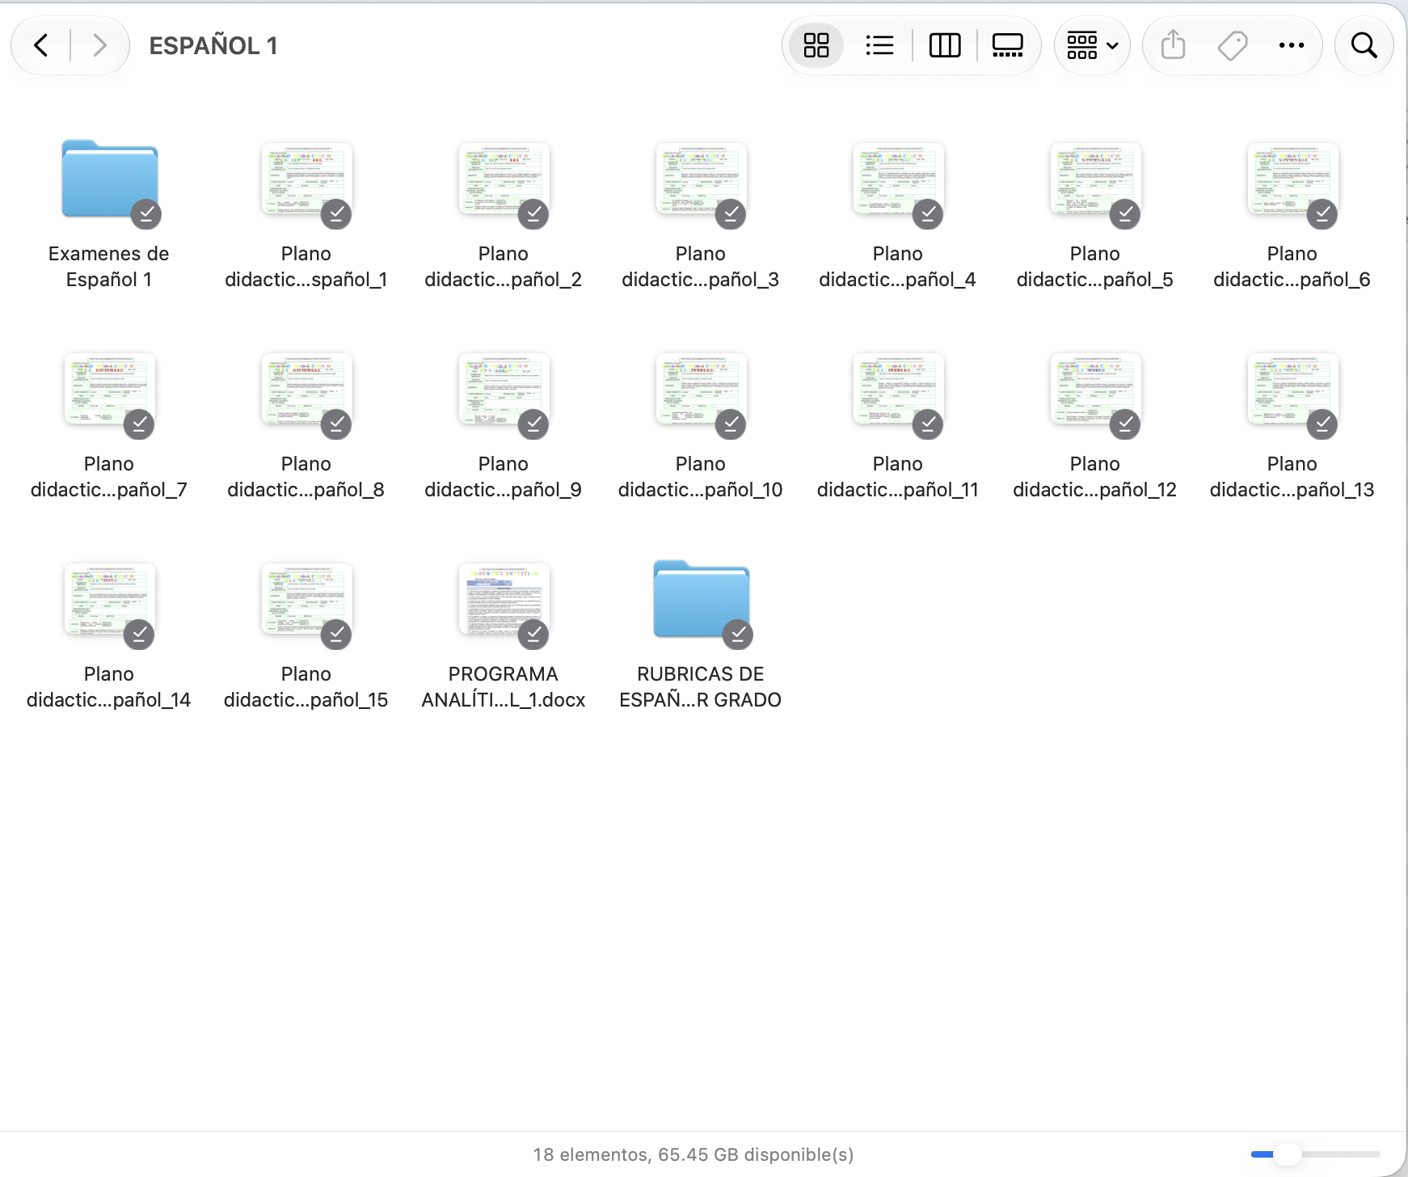Click the 'Plano didactic...pañol_15' file name
Screen dimensions: 1408x1177
pos(306,687)
